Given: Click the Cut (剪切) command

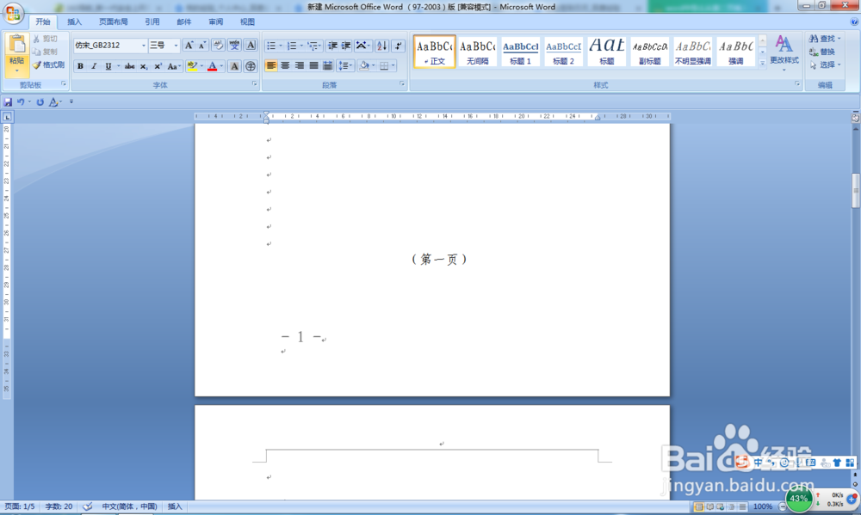Looking at the screenshot, I should pos(45,39).
